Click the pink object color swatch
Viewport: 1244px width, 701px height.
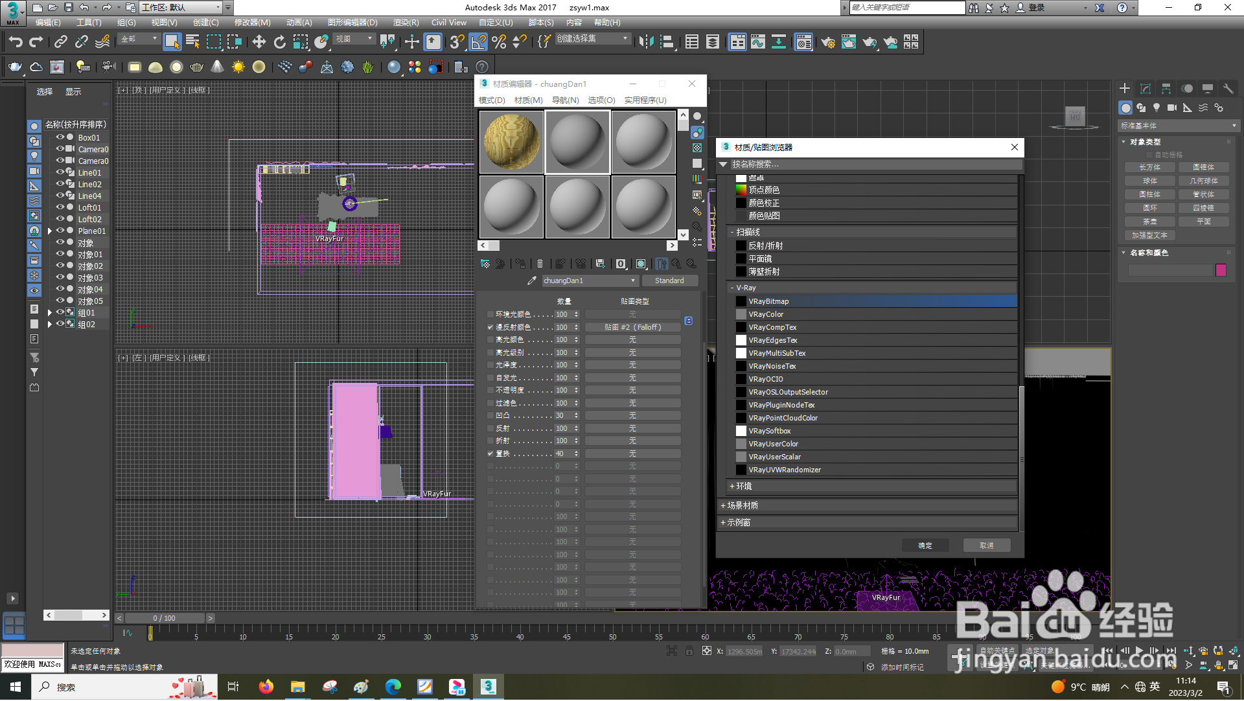(x=1221, y=270)
